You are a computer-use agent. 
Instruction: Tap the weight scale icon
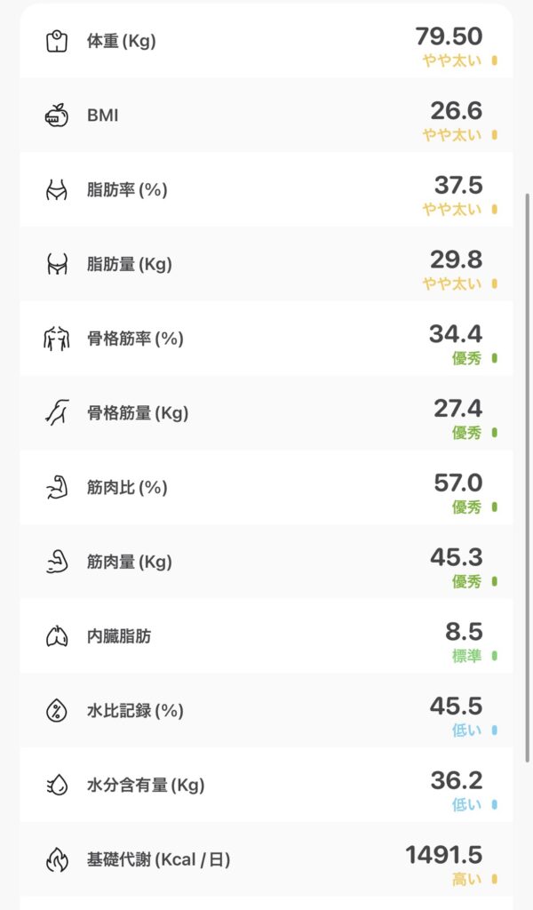[57, 41]
